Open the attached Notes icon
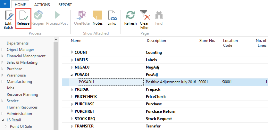The width and height of the screenshot is (268, 130). point(97,16)
